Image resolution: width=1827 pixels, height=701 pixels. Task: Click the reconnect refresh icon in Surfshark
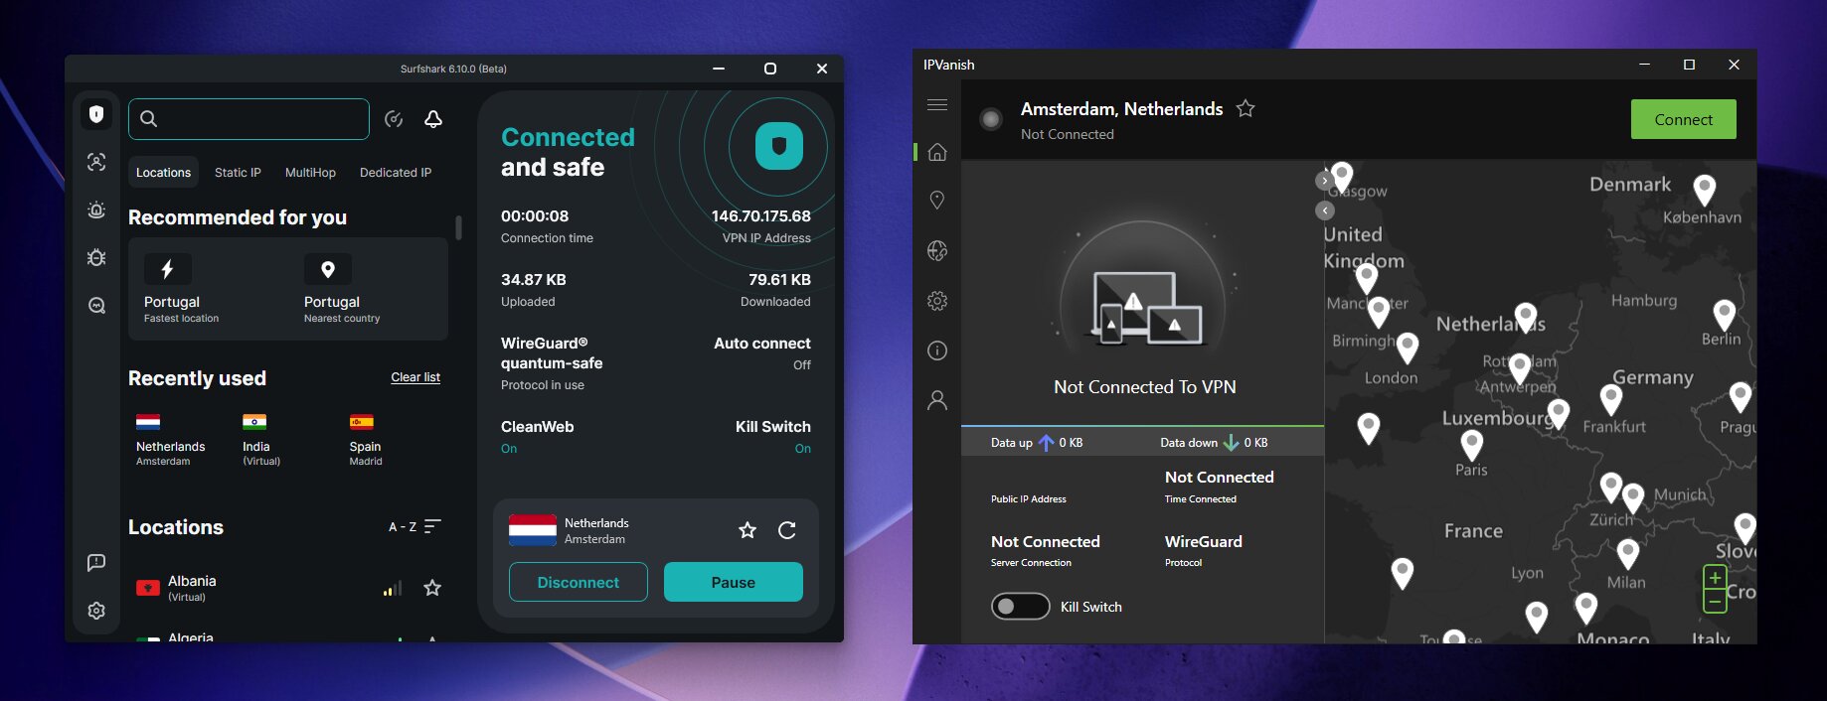787,530
